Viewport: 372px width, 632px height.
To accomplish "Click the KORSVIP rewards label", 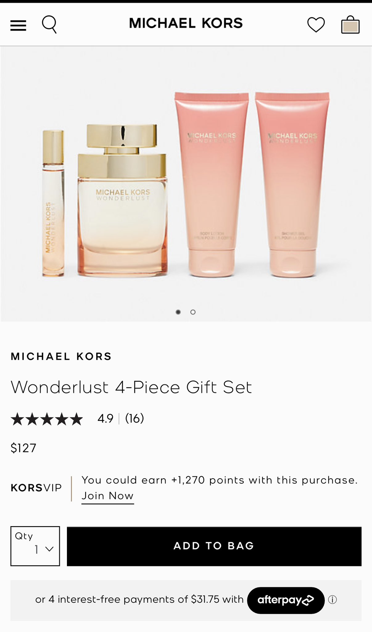I will tap(36, 488).
